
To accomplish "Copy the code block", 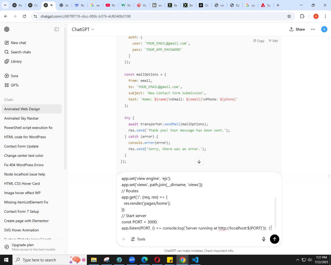I will coord(259,41).
